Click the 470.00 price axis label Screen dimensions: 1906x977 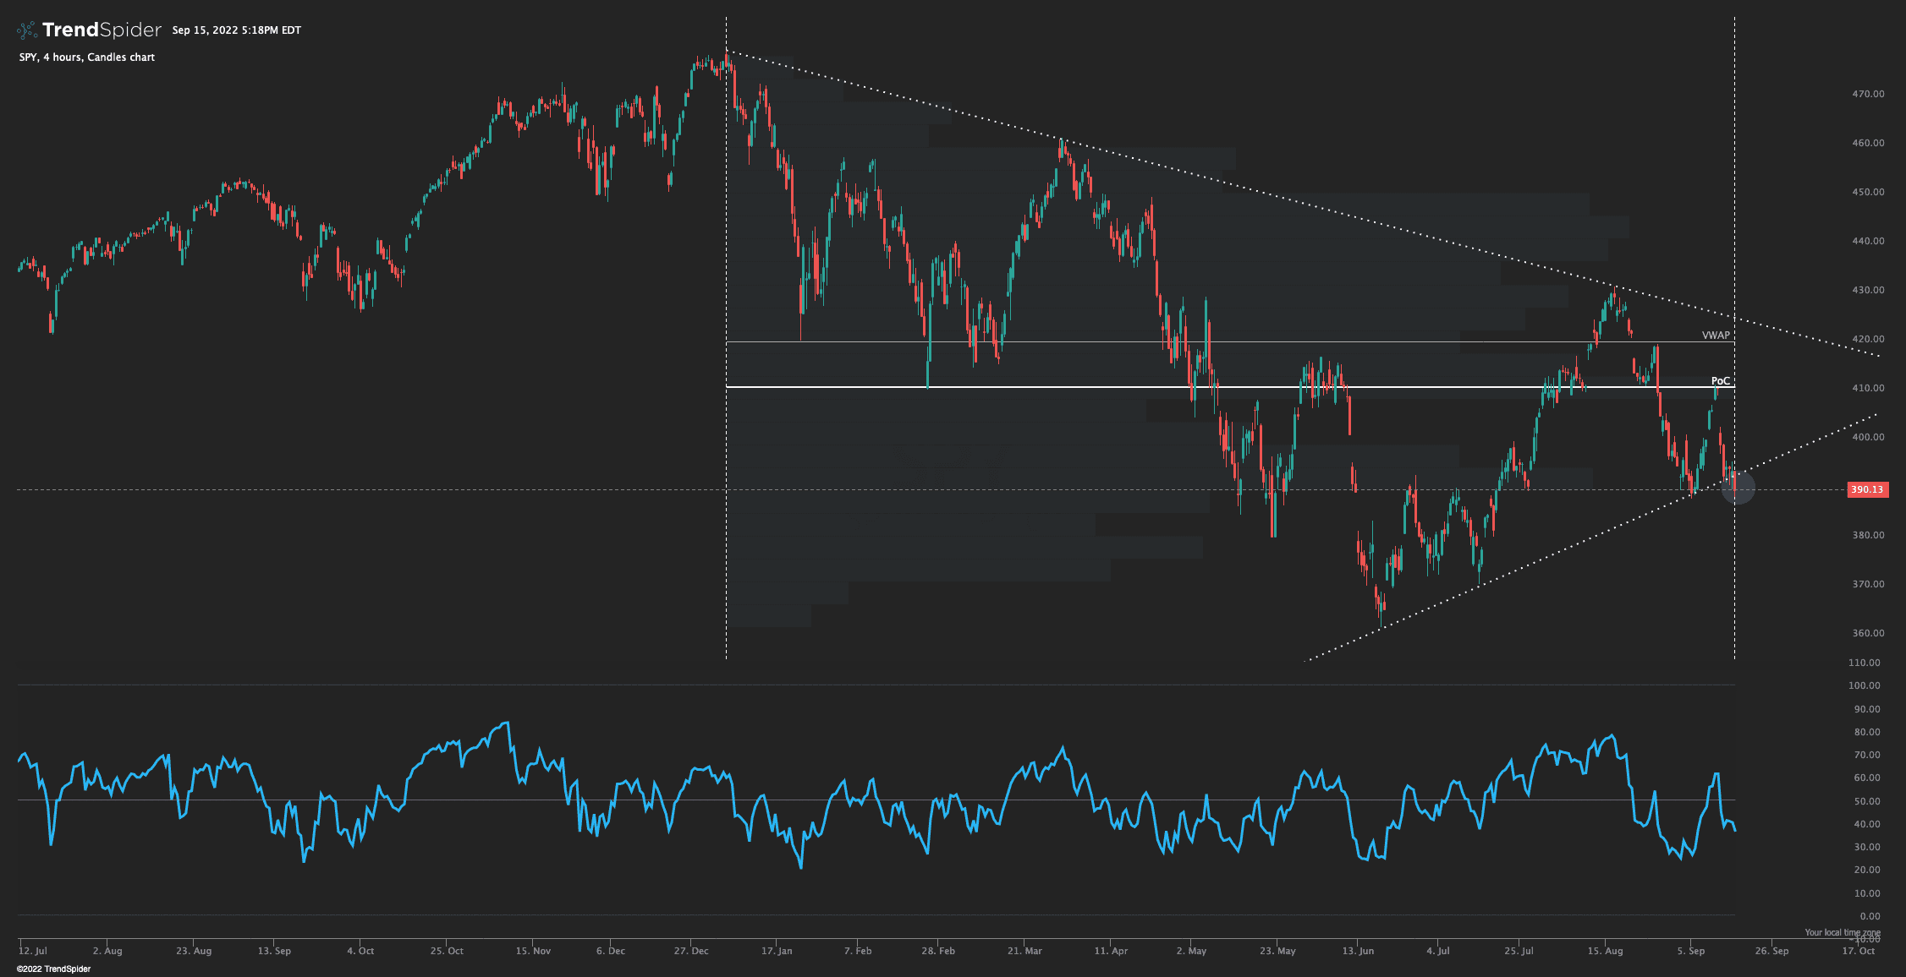pyautogui.click(x=1868, y=94)
